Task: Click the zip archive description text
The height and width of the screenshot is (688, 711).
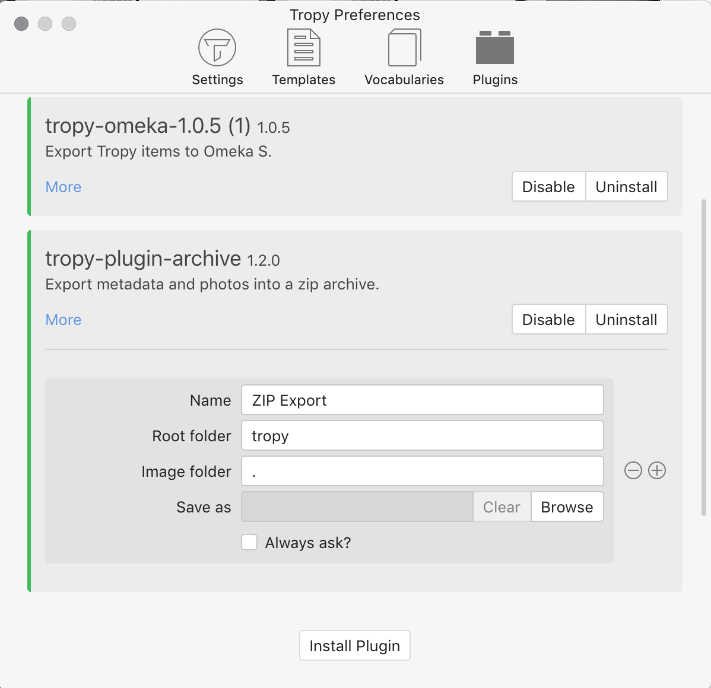Action: tap(212, 284)
